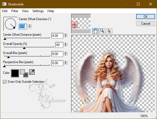Pick shadow color with eyedropper
157x119 pixels.
pos(32,72)
